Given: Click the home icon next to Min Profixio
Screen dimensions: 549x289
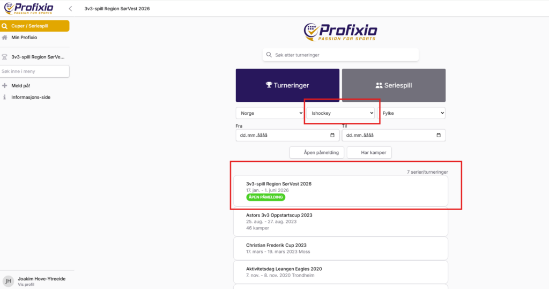Looking at the screenshot, I should (5, 38).
